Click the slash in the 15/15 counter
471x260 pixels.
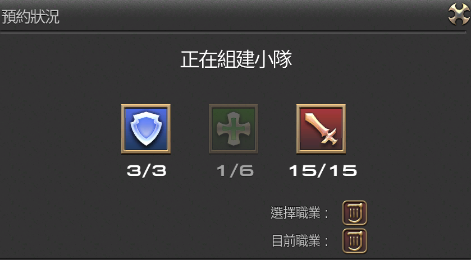[323, 171]
